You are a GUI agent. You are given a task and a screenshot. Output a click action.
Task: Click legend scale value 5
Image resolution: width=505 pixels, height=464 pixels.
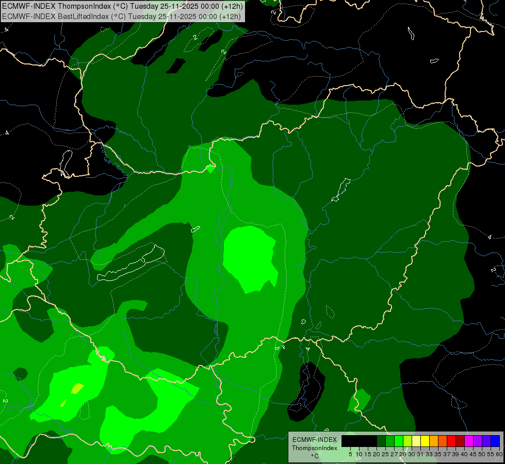(x=350, y=454)
